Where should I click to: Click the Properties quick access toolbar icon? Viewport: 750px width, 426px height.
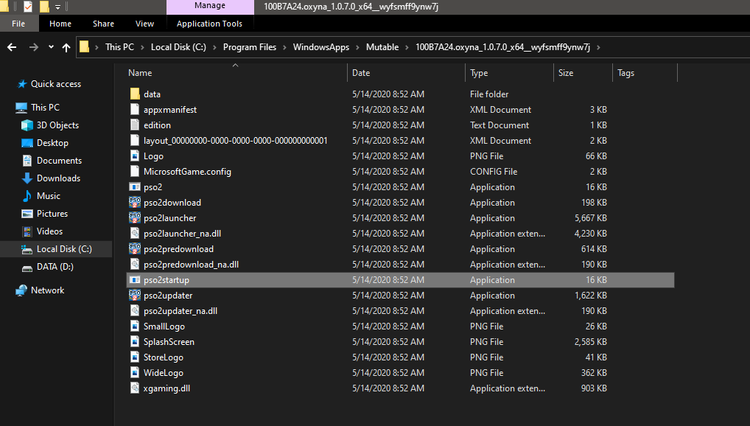tap(28, 6)
